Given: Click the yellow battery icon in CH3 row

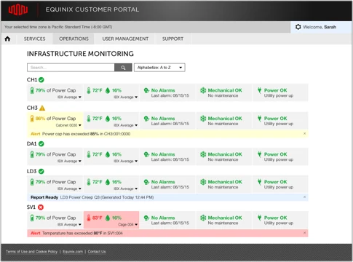Looking at the screenshot, I should tap(32, 119).
